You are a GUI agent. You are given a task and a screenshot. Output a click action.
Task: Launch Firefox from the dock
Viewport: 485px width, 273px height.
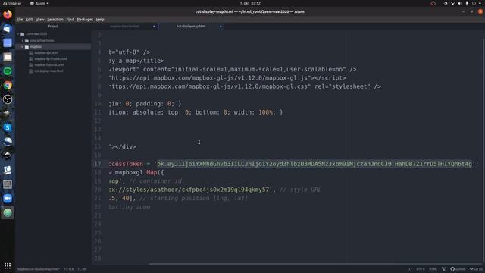click(8, 14)
